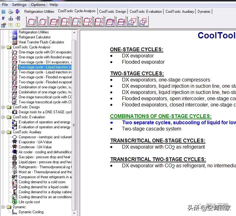Screen dimensions: 236x216
Task: Click the tree panel vertical scrollbar thumb
Action: click(74, 125)
